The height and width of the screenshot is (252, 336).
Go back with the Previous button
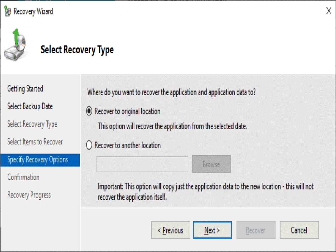tap(171, 230)
